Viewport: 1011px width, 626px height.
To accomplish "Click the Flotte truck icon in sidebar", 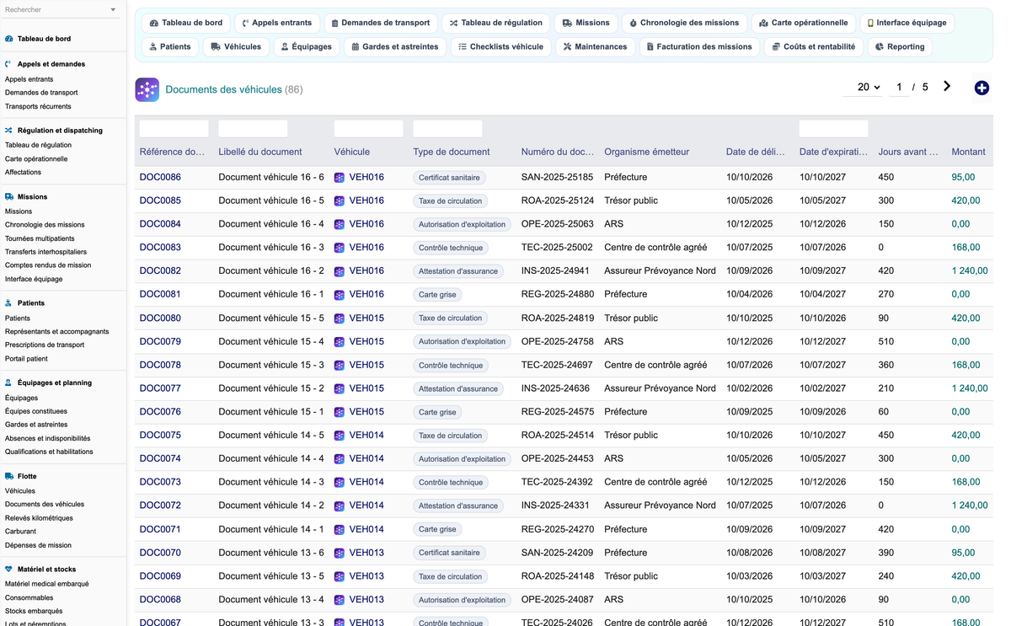I will [9, 476].
